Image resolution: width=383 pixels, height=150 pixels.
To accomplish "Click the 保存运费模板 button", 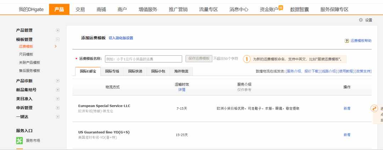I will (199, 59).
